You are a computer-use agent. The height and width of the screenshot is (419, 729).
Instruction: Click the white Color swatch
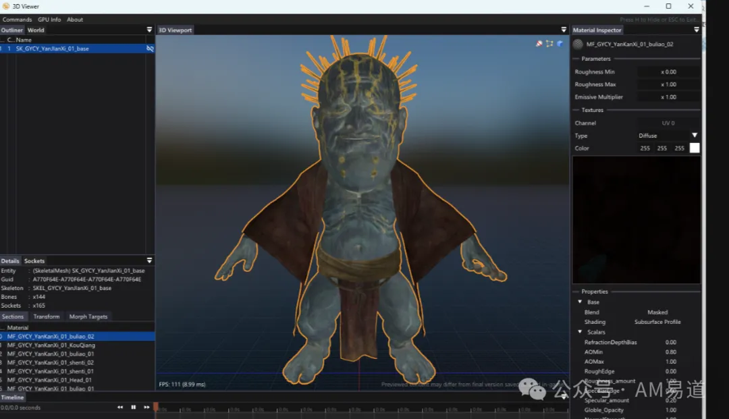[695, 148]
